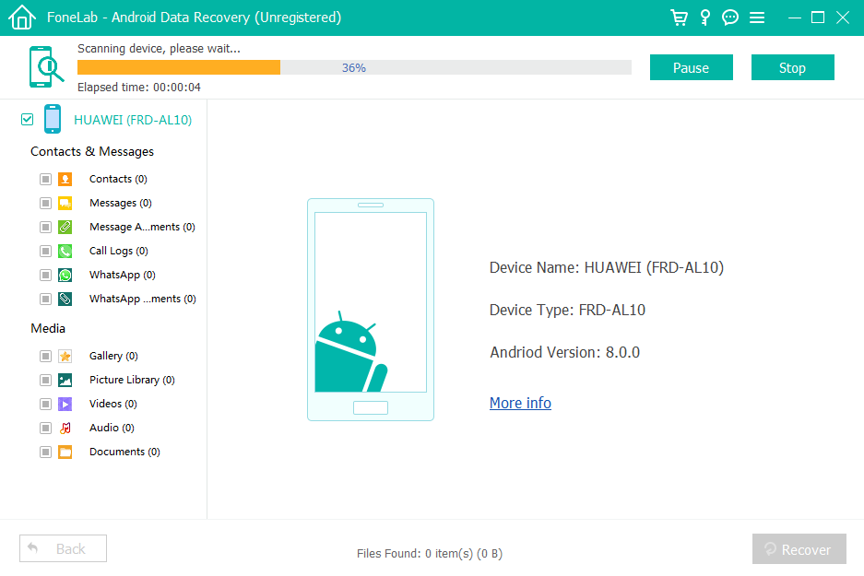Click the Documents folder icon
Image resolution: width=864 pixels, height=576 pixels.
pyautogui.click(x=65, y=453)
